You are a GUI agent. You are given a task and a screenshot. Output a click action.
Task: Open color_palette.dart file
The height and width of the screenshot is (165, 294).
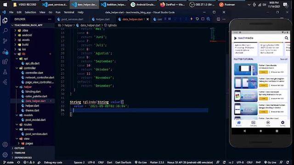(x=36, y=96)
